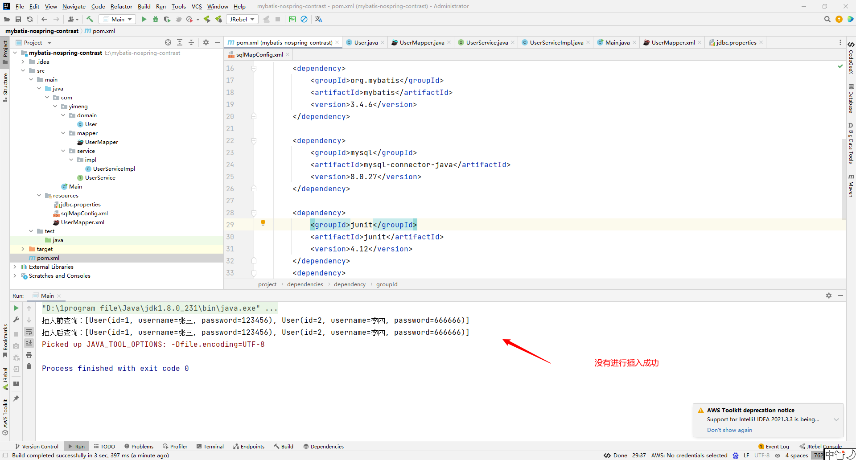Switch to UserMapper.xml editor tab
856x460 pixels.
pos(672,42)
